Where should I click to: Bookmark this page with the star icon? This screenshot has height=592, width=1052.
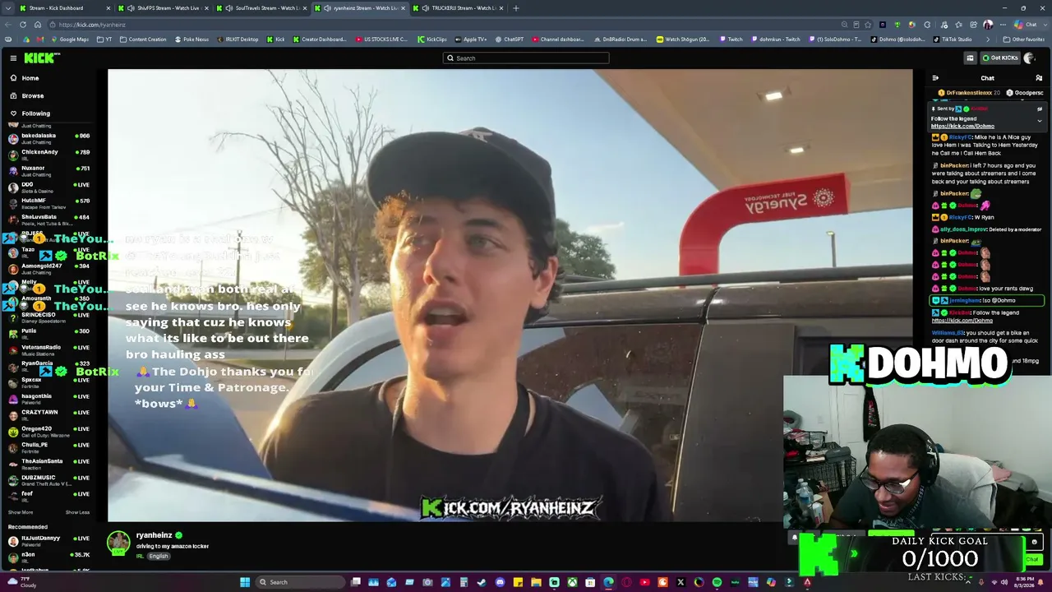[868, 25]
